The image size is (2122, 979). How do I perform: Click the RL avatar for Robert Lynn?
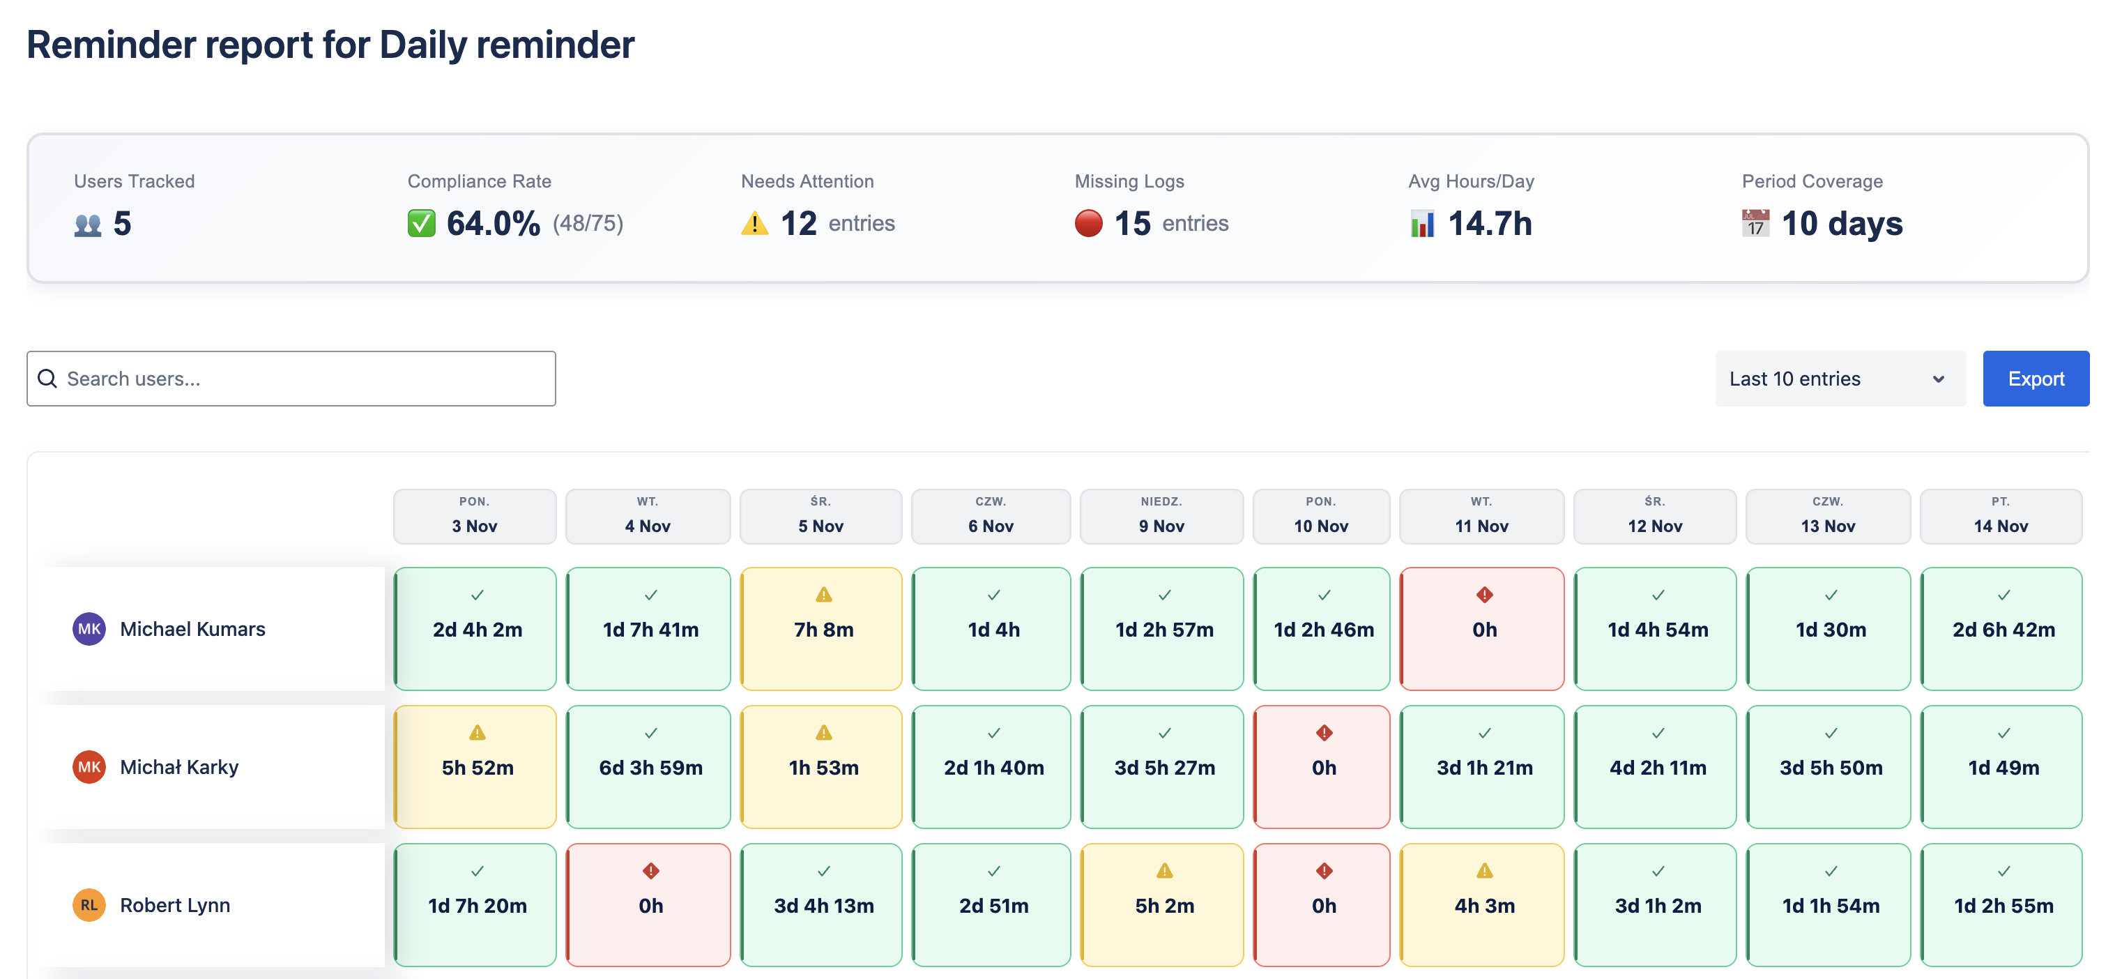pos(89,905)
